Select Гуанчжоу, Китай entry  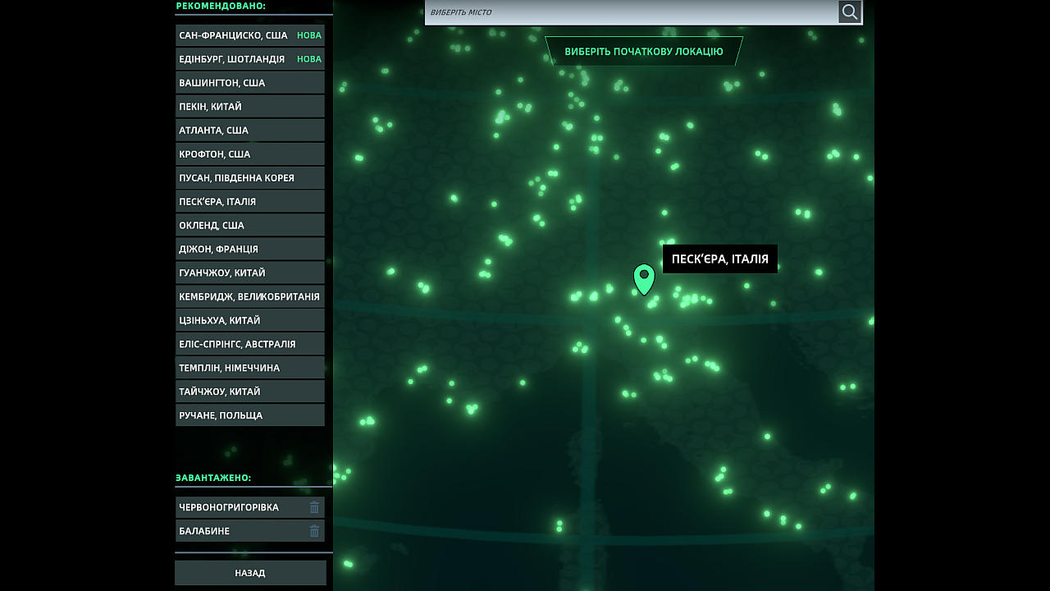pos(250,273)
